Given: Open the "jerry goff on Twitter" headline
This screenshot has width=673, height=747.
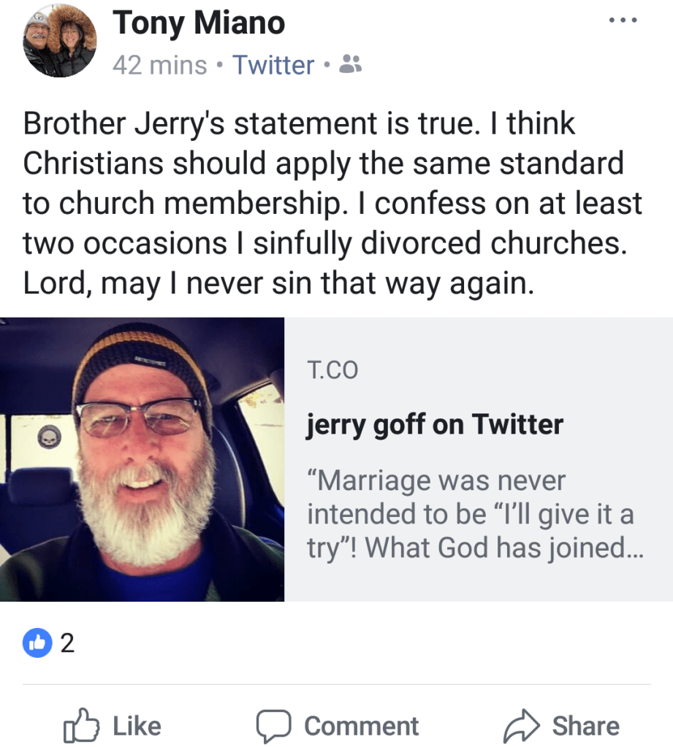Looking at the screenshot, I should coord(435,424).
